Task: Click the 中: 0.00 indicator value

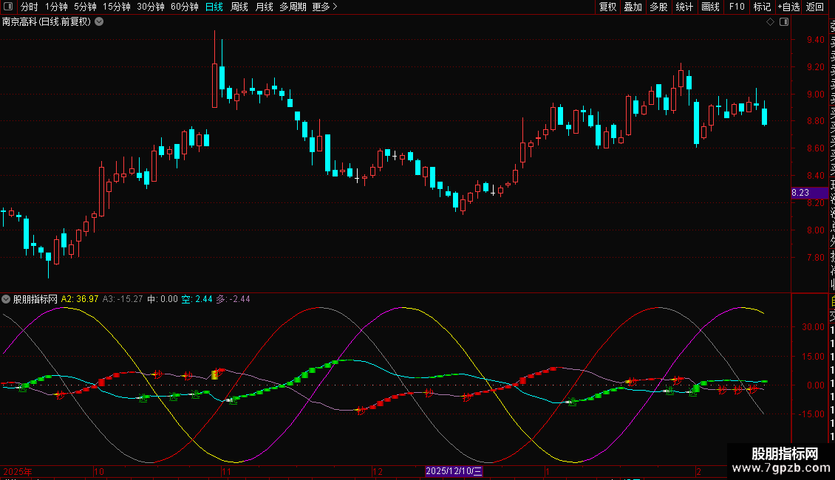Action: [163, 299]
